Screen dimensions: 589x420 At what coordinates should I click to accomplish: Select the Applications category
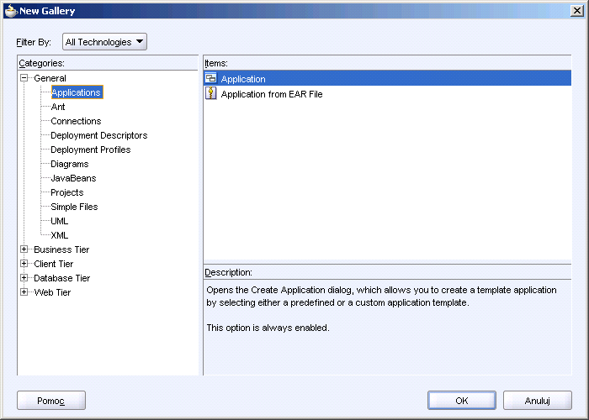tap(77, 92)
